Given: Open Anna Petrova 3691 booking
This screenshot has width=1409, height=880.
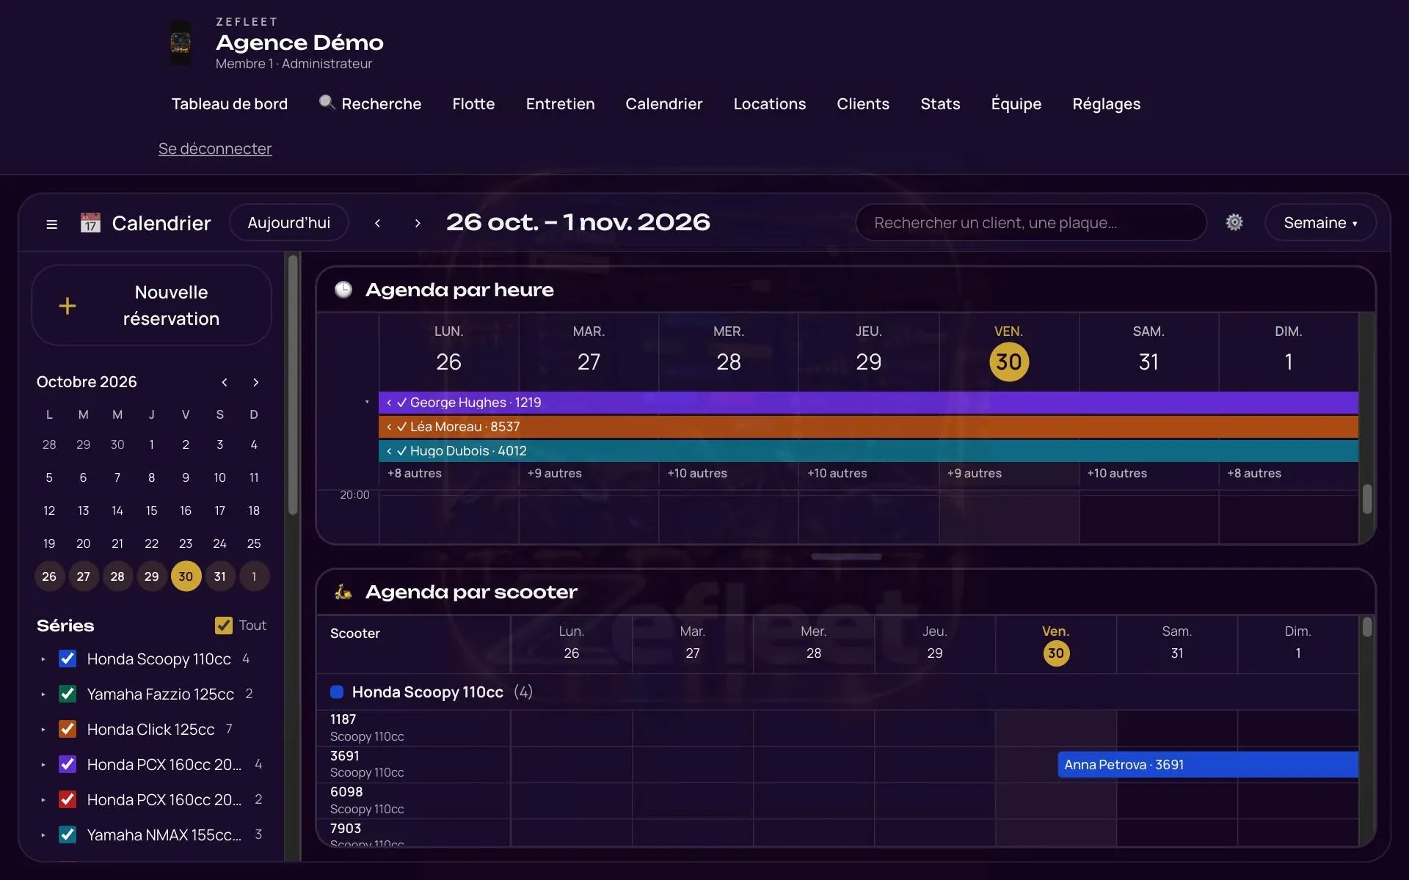Looking at the screenshot, I should pyautogui.click(x=1208, y=764).
